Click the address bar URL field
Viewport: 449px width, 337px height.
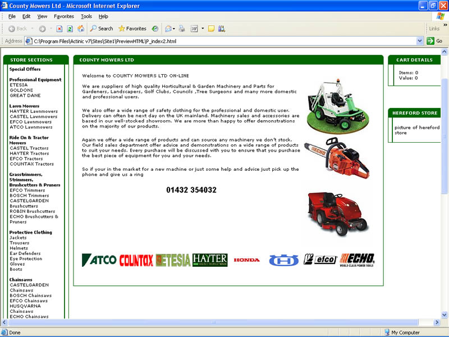point(224,41)
